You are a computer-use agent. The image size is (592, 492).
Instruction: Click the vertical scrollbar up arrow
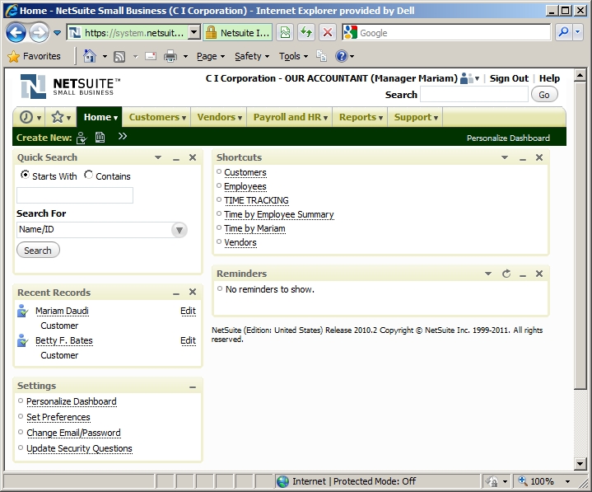(580, 75)
